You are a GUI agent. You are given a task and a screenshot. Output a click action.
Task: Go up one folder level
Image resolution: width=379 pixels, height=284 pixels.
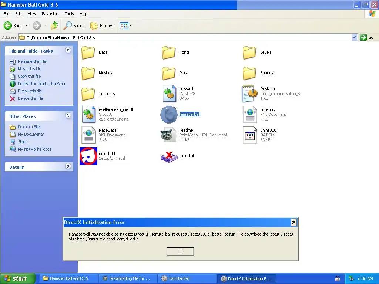click(54, 26)
